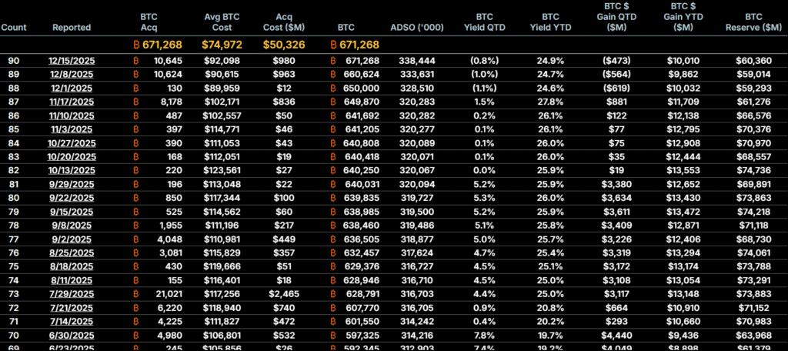Click the $13,553 gain YTD cell
The width and height of the screenshot is (788, 351).
point(683,170)
